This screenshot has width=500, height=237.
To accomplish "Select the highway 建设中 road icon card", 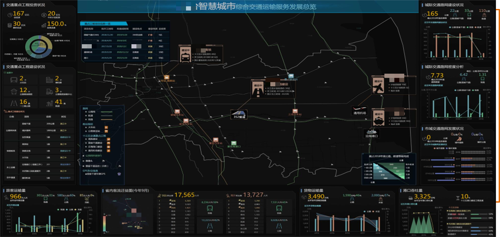I will pos(257,89).
